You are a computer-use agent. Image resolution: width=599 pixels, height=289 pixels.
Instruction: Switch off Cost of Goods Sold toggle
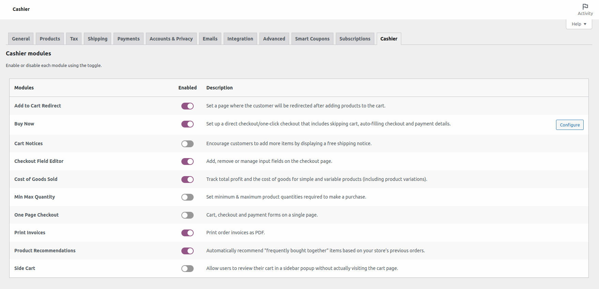coord(187,180)
